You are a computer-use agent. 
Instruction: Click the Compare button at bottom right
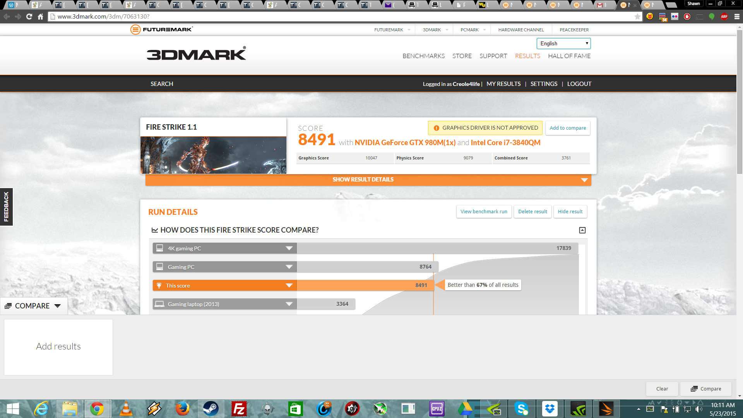[706, 389]
